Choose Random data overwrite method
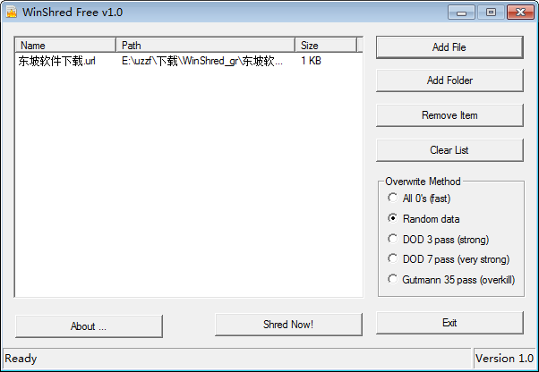The image size is (539, 372). coord(423,218)
